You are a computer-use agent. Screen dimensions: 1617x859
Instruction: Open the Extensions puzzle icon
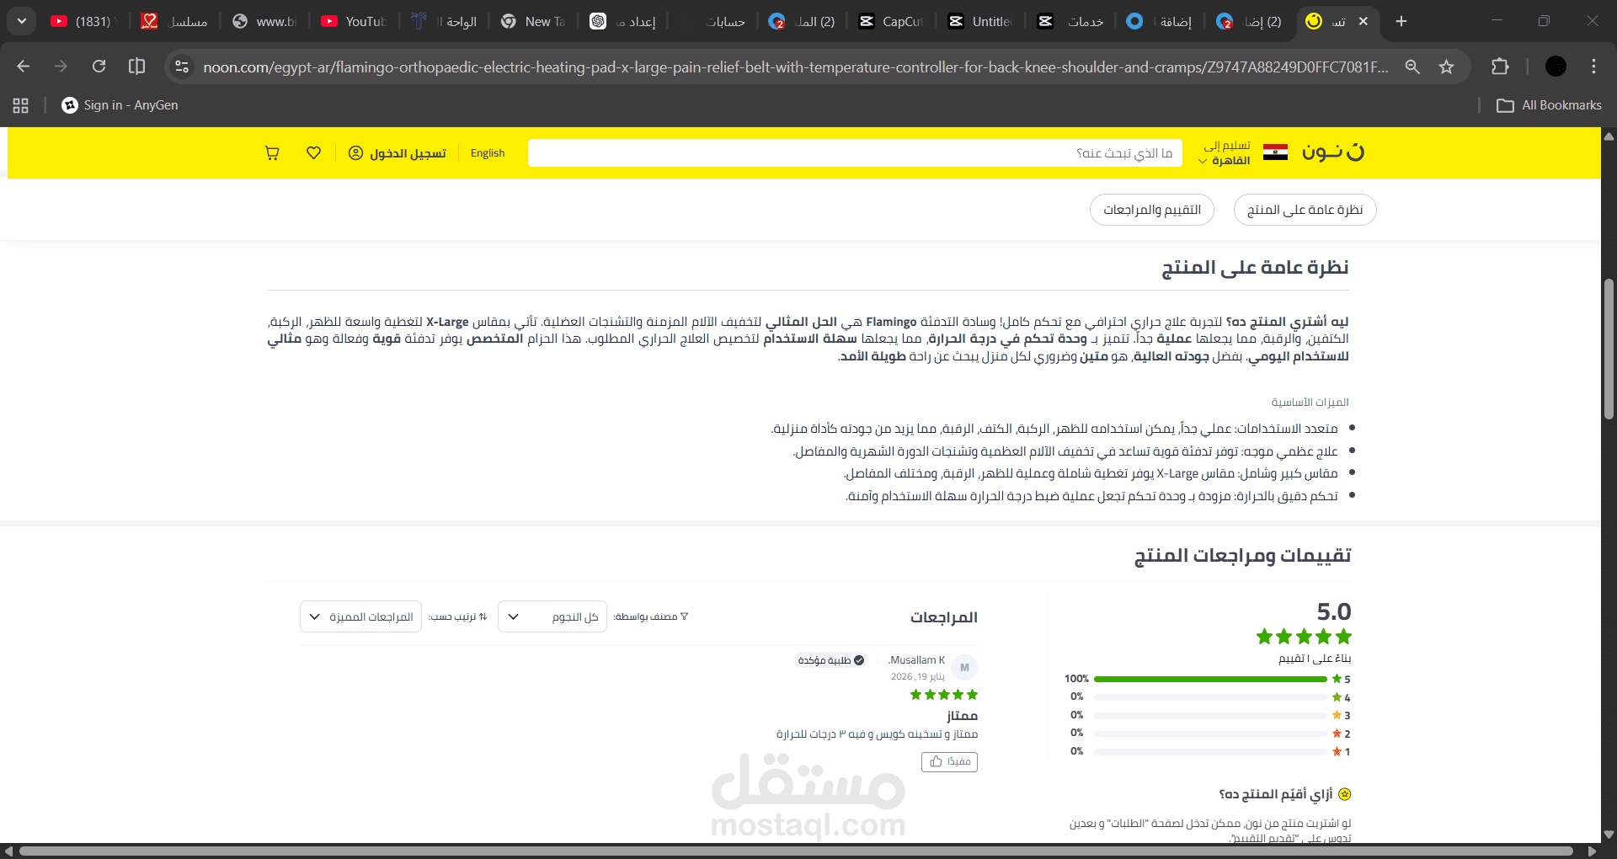click(x=1500, y=67)
